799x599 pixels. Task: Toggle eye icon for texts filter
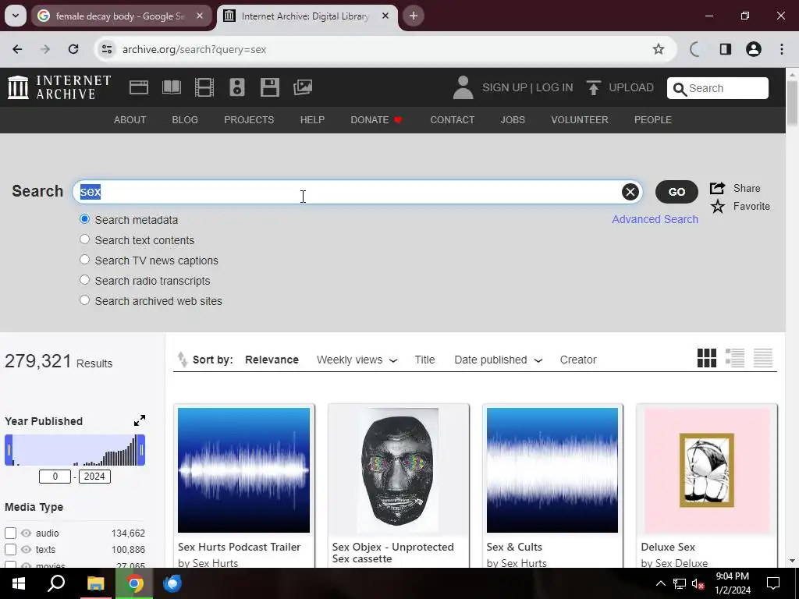26,550
